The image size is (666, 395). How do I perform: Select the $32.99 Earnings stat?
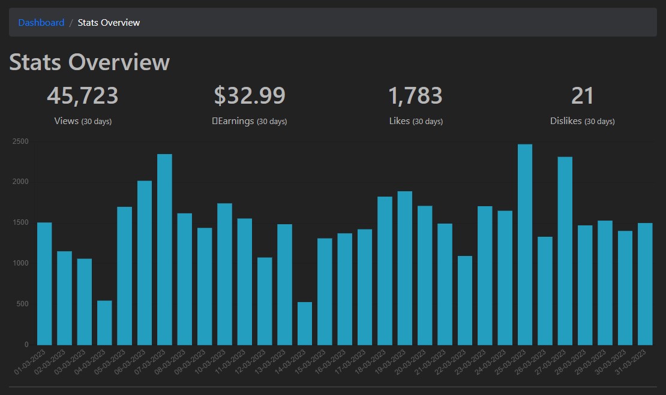tap(250, 105)
